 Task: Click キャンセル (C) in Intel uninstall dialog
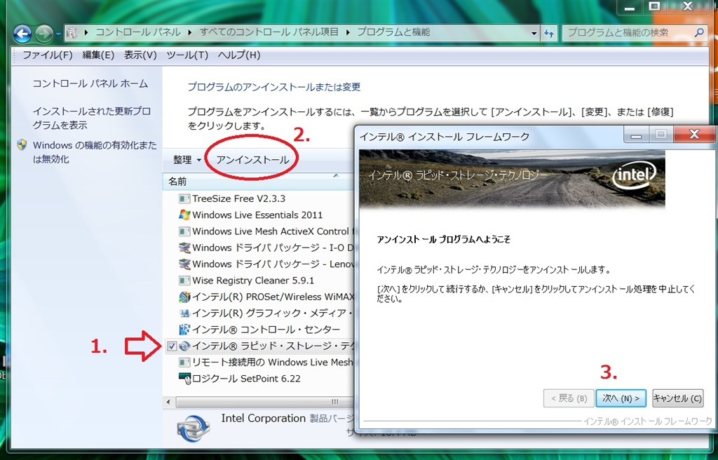click(677, 398)
